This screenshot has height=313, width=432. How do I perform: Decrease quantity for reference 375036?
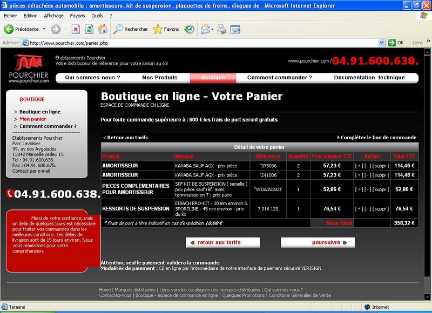point(367,166)
